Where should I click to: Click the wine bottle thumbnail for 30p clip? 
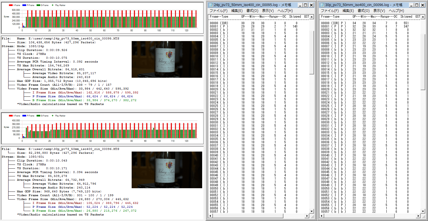point(167,170)
